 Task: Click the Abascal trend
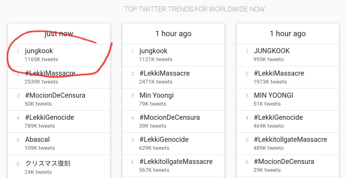(37, 140)
